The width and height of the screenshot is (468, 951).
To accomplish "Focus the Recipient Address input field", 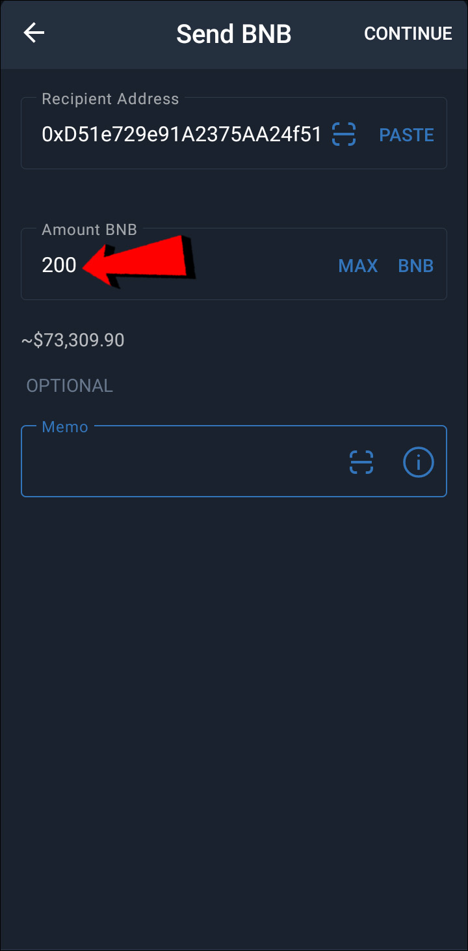I will [x=234, y=133].
